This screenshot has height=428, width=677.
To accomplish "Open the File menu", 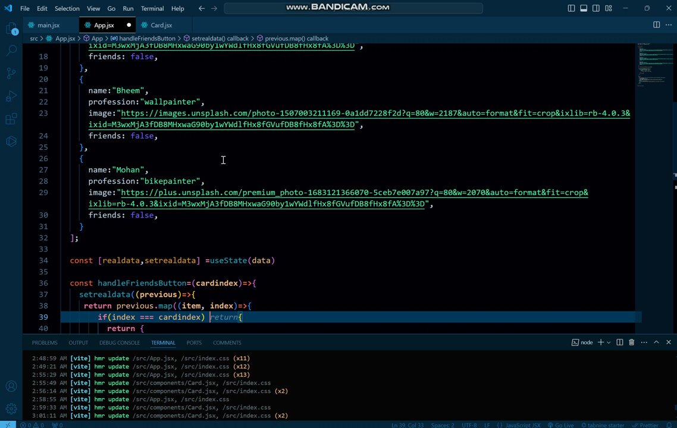I will point(25,8).
